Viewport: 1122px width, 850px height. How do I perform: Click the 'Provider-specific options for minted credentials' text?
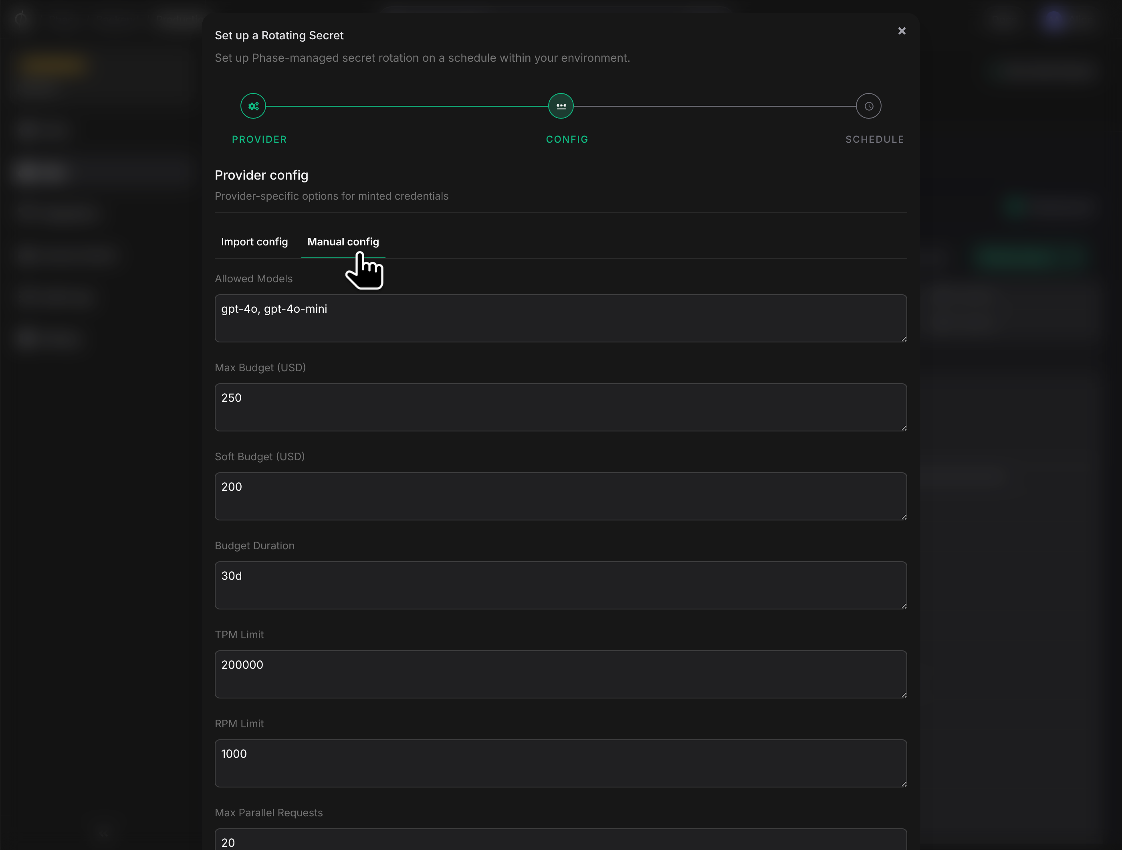(x=332, y=196)
